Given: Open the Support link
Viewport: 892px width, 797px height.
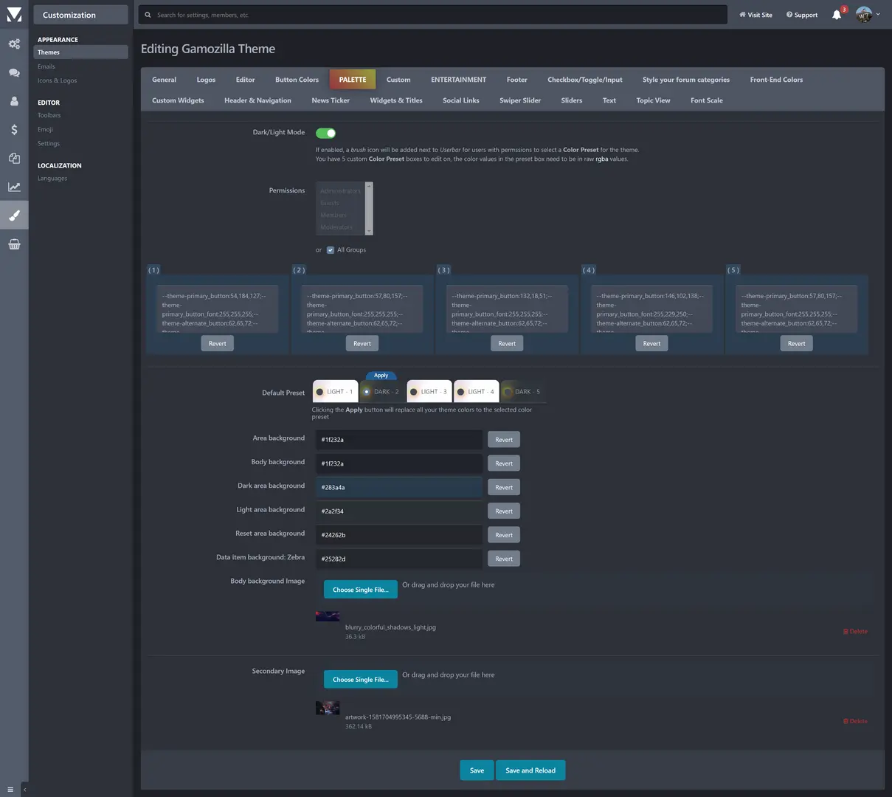Looking at the screenshot, I should pos(802,15).
